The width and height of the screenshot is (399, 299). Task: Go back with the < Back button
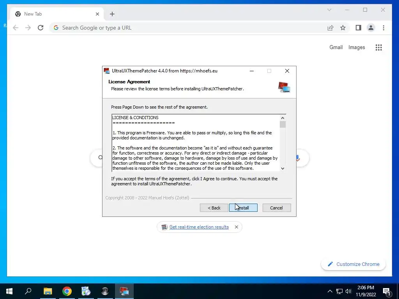(214, 208)
